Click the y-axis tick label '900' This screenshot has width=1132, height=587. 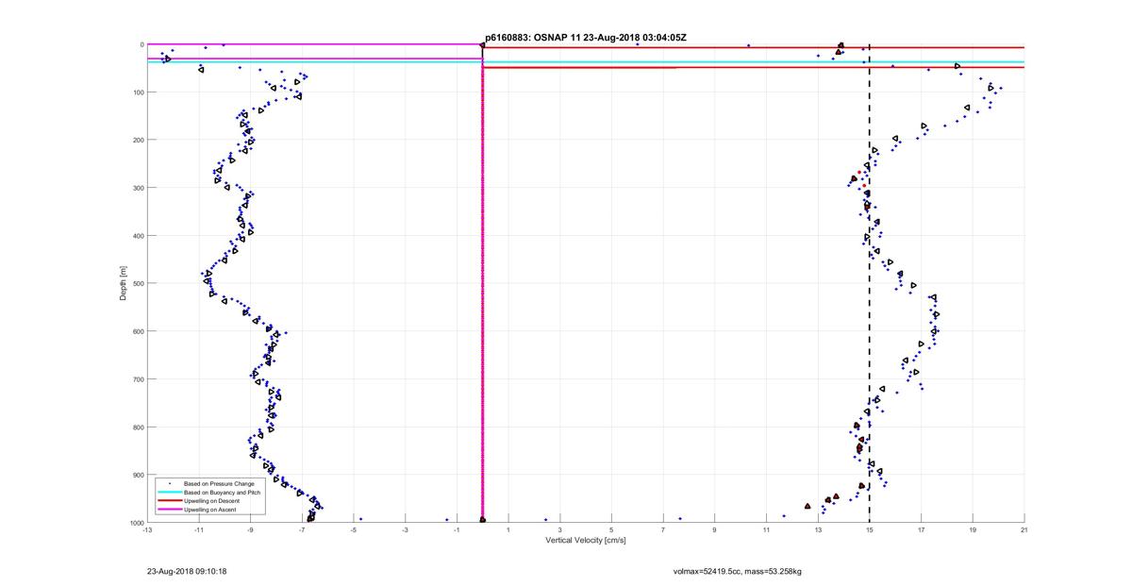138,475
